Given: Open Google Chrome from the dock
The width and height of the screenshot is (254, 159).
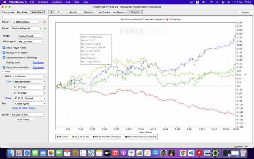Looking at the screenshot, I should coord(183,153).
